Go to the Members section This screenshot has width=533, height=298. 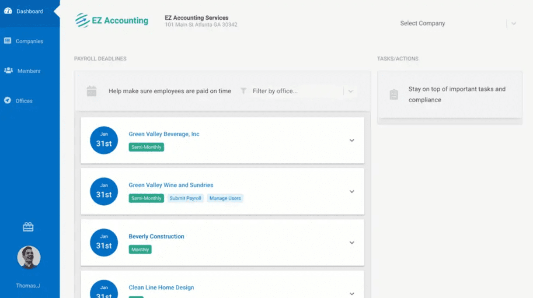(x=29, y=71)
